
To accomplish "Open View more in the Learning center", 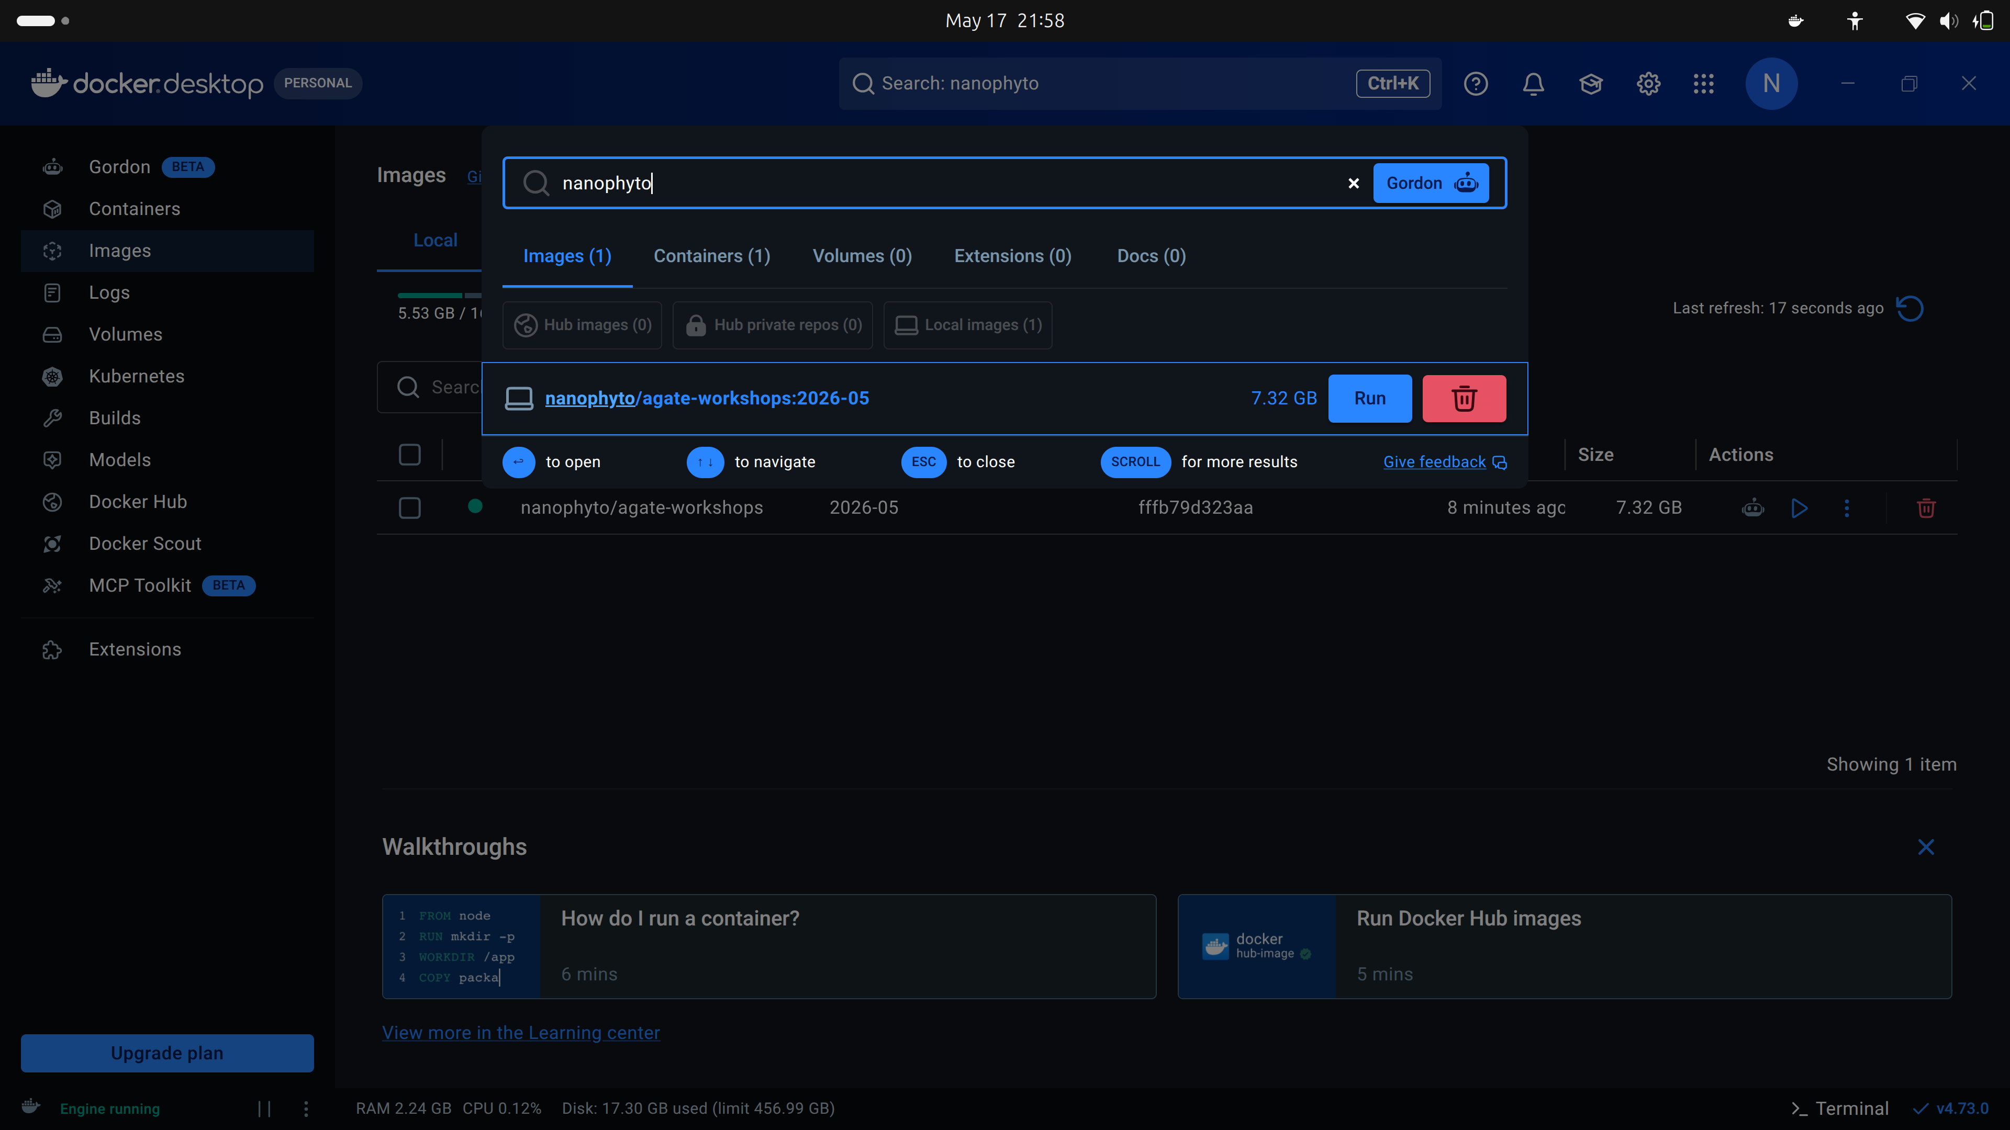I will [520, 1033].
